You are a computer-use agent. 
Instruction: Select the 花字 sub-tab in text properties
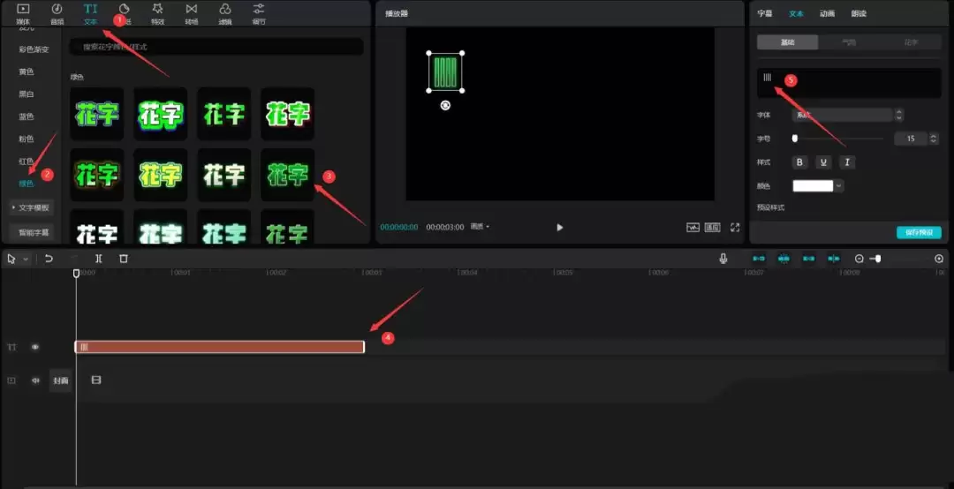pos(910,42)
